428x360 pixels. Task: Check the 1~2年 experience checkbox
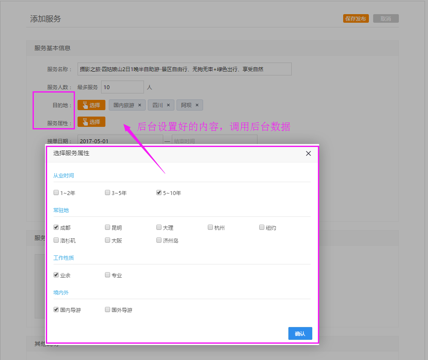[56, 193]
